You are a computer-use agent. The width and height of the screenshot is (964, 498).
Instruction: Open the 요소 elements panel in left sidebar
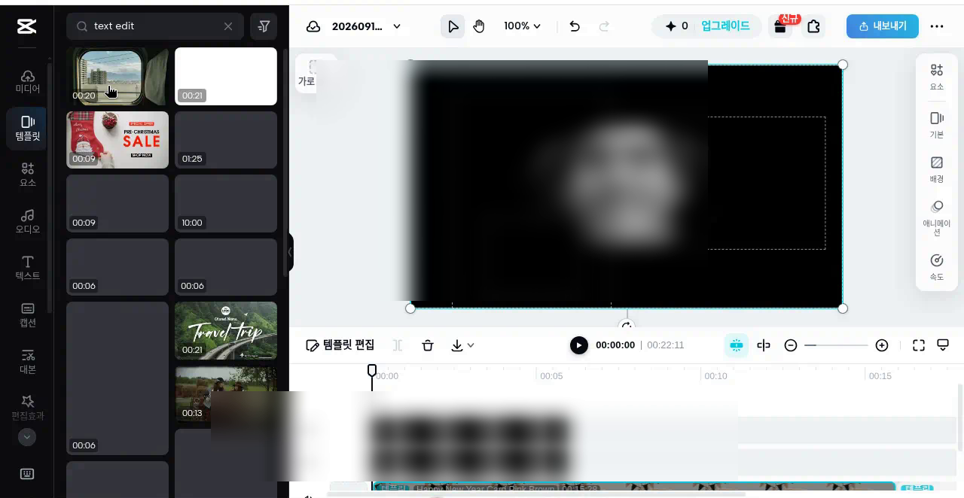click(x=27, y=175)
